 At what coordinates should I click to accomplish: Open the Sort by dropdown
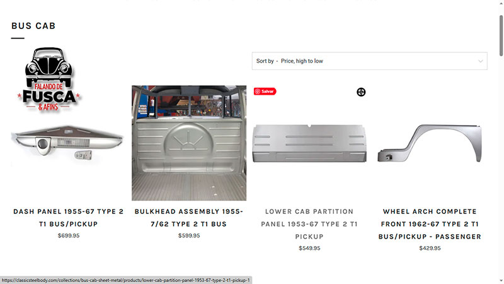pos(369,61)
